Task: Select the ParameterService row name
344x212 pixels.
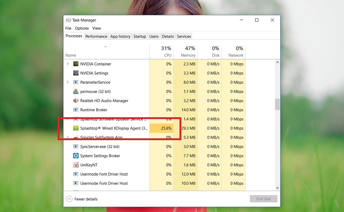Action: click(x=95, y=82)
